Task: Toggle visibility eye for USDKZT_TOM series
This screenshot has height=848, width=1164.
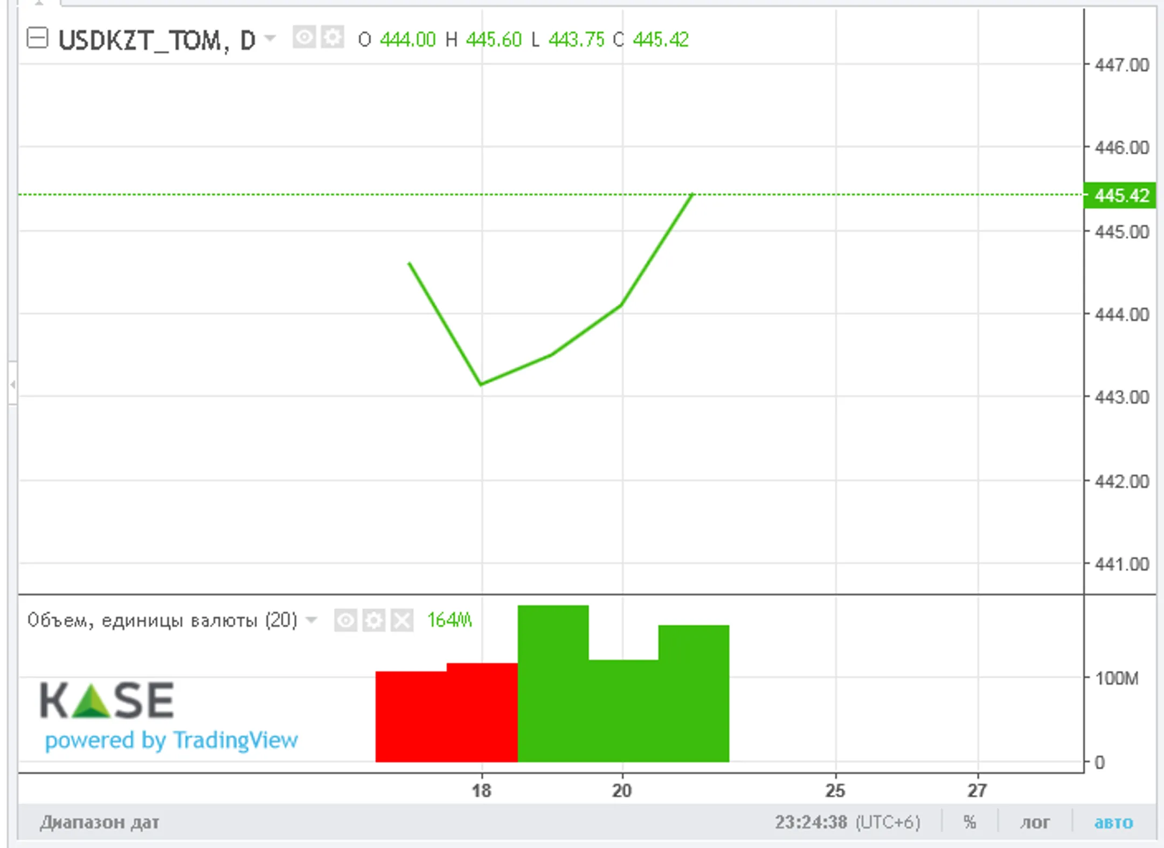Action: tap(304, 38)
